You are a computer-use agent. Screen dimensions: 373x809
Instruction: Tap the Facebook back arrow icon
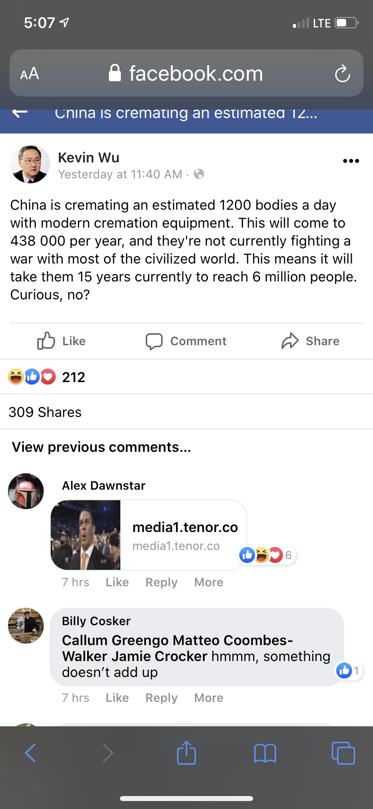(20, 113)
